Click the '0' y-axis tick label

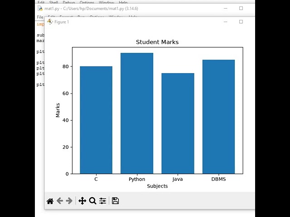[67, 174]
